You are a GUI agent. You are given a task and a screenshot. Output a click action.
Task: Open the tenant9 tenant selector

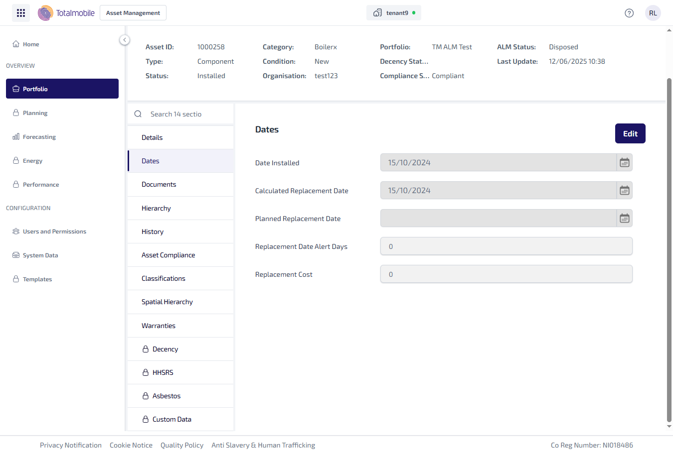(x=393, y=13)
